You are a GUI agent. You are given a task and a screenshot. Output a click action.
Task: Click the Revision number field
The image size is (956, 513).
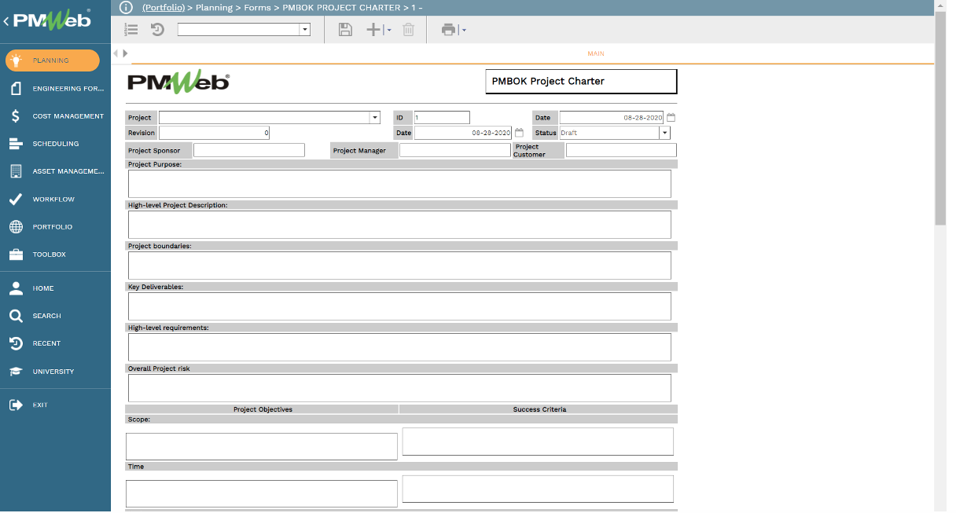coord(214,133)
